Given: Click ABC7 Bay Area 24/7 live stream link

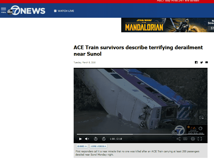Looking at the screenshot, I should [178, 1].
